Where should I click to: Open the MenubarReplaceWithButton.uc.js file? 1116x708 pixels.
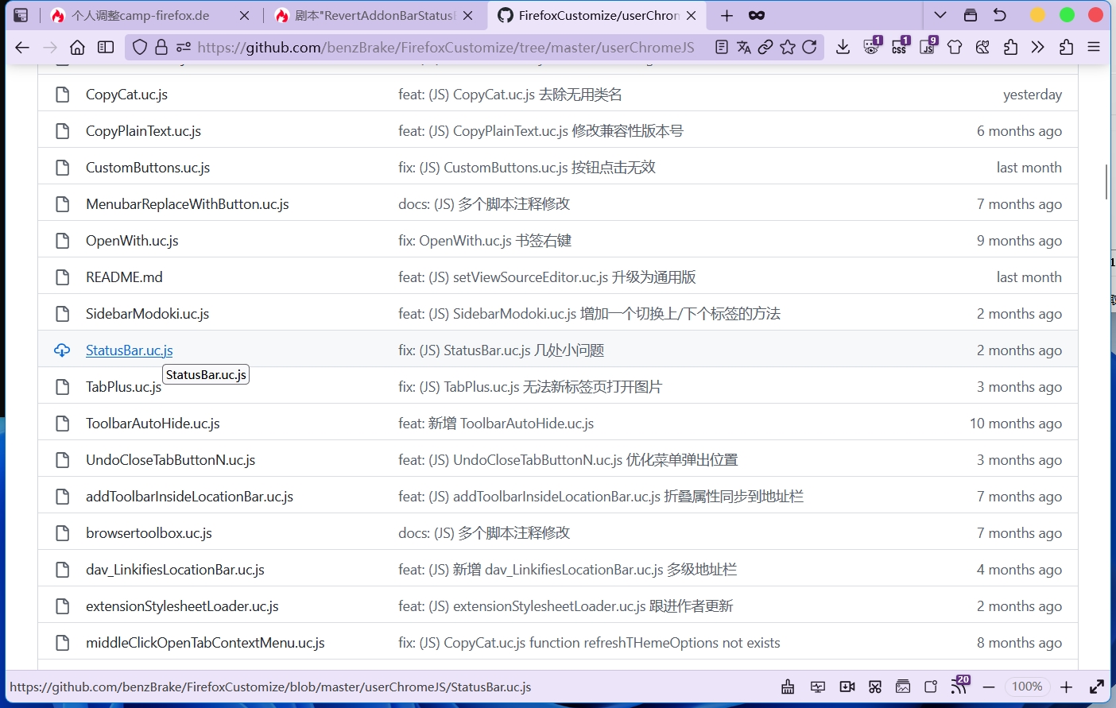point(188,204)
